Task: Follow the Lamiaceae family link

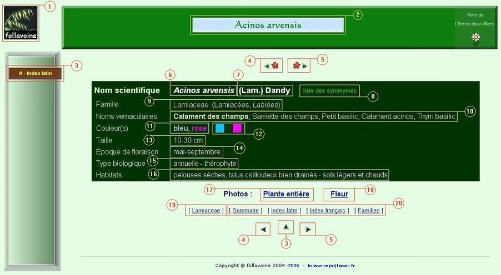Action: (x=206, y=211)
